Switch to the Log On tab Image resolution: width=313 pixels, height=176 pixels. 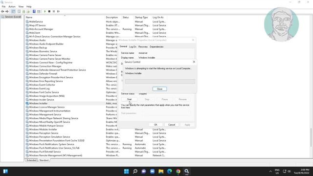133,47
